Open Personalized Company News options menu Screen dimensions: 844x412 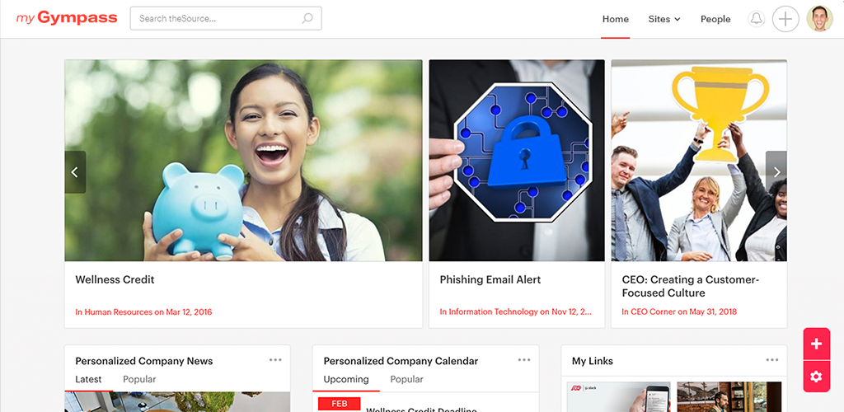[x=275, y=360]
